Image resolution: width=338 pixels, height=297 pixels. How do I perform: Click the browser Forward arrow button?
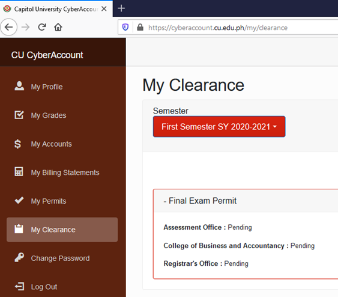point(25,27)
